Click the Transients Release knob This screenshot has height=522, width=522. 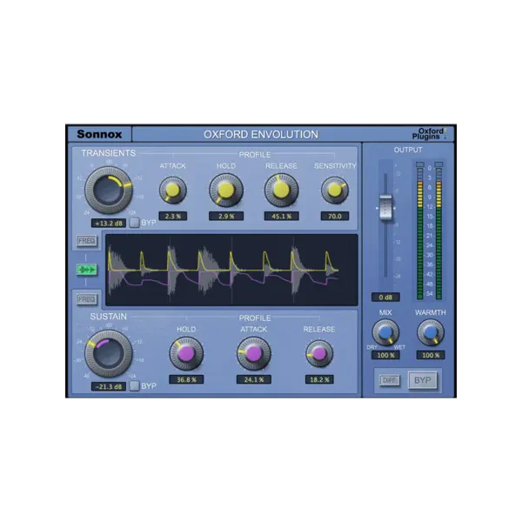281,190
